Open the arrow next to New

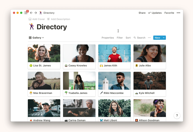(x=164, y=38)
